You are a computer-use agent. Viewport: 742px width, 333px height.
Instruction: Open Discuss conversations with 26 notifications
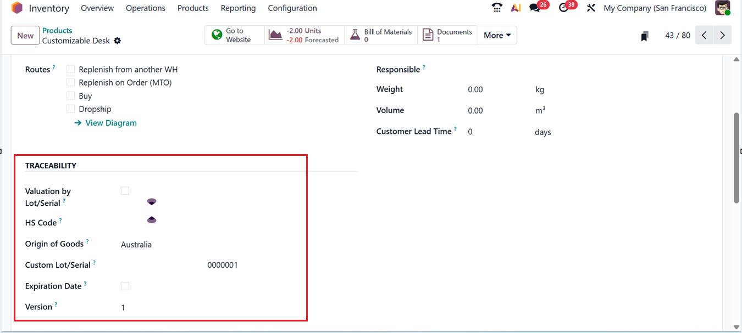[x=535, y=8]
